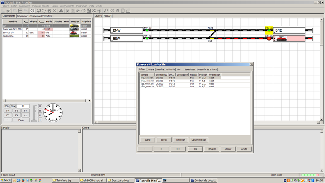Click the Nuevo button in the sensor dialog
Screen dimensions: 325x183
147,140
